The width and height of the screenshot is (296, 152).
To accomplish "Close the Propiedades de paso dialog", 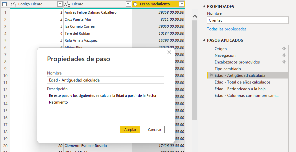I will pyautogui.click(x=169, y=52).
